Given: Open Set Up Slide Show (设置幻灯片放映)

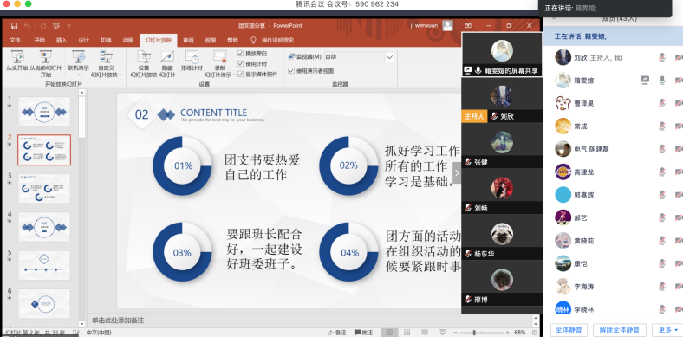Looking at the screenshot, I should click(144, 63).
